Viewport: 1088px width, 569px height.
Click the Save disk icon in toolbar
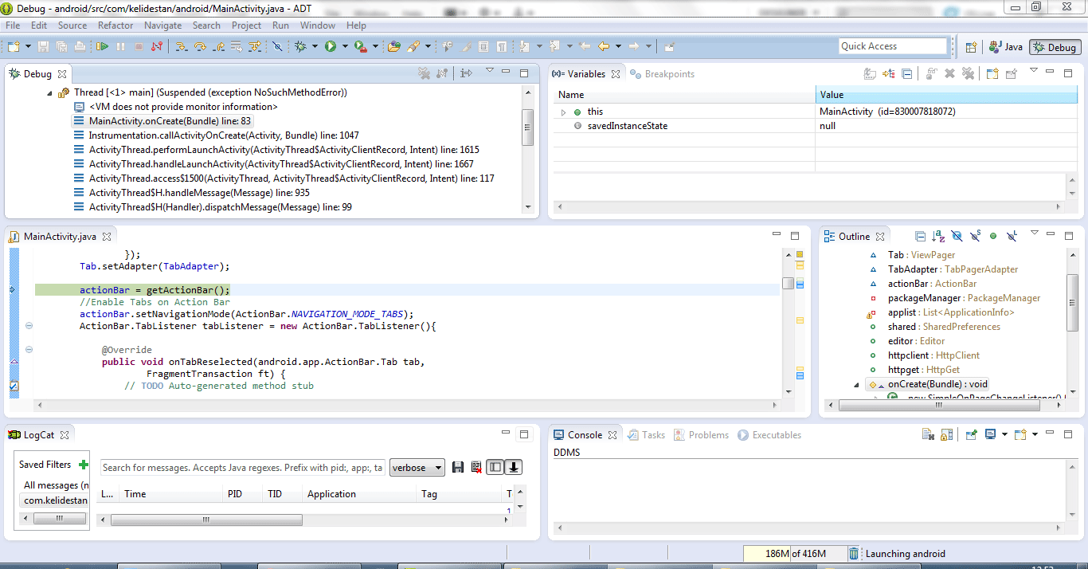coord(43,46)
